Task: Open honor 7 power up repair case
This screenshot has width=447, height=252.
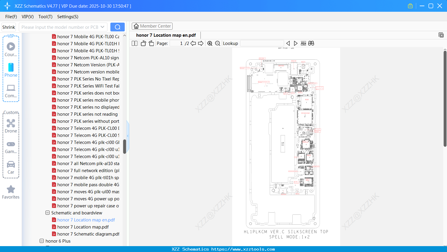Action: pos(88,206)
